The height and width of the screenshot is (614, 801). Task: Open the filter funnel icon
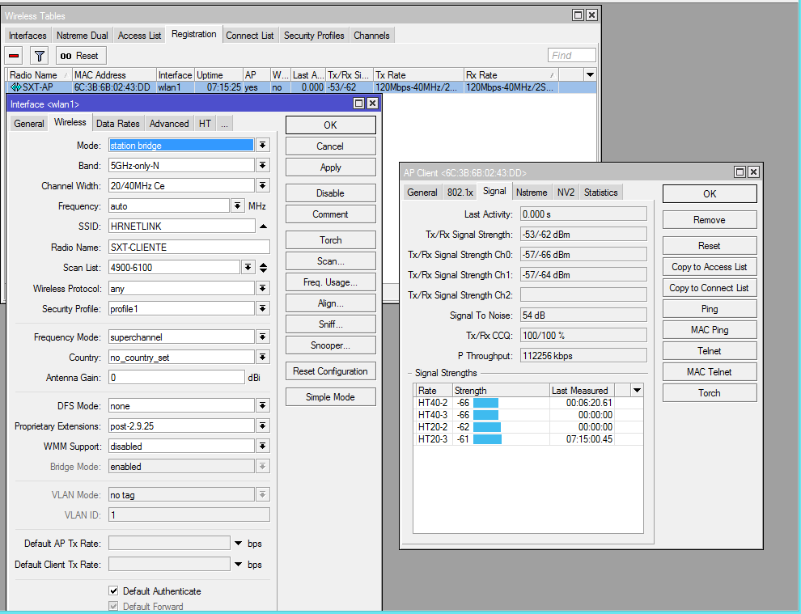tap(39, 56)
